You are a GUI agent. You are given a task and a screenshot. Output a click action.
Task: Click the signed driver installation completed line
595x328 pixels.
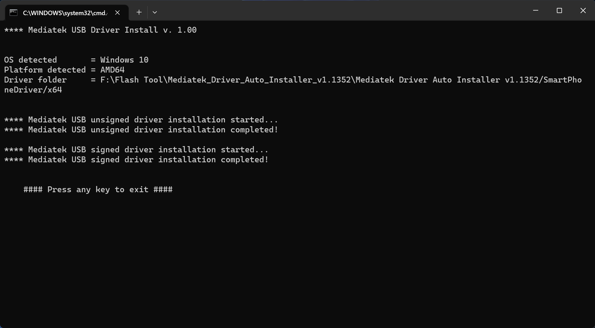(136, 160)
